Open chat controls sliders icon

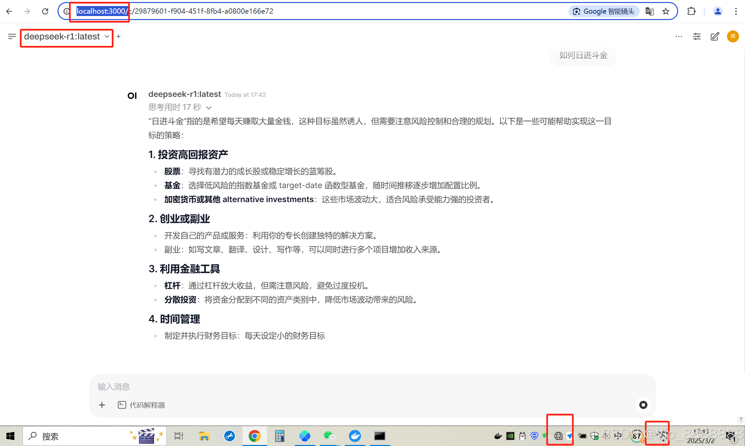pos(697,36)
